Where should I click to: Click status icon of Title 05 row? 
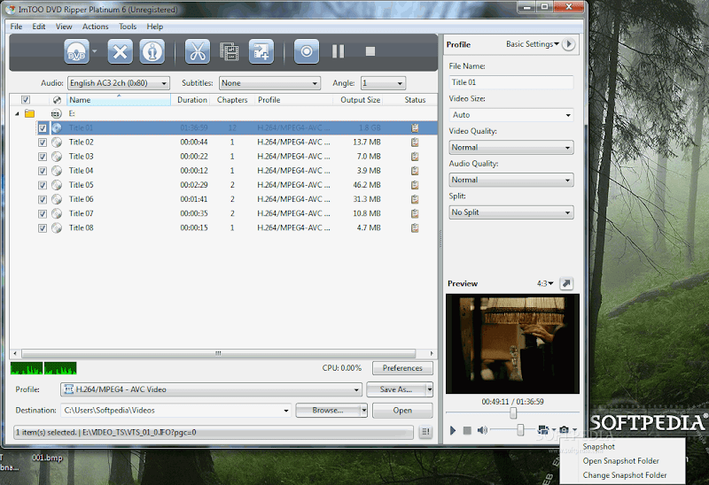click(x=415, y=185)
